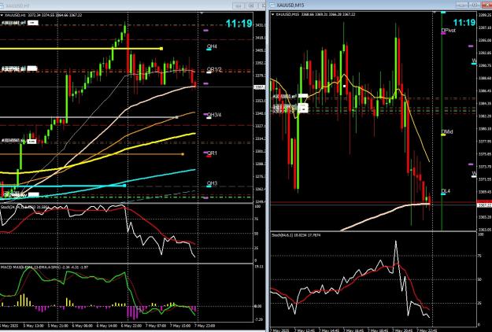Click the current price tag on H1 price scale
Viewport: 492px width, 332px height.
pos(259,87)
